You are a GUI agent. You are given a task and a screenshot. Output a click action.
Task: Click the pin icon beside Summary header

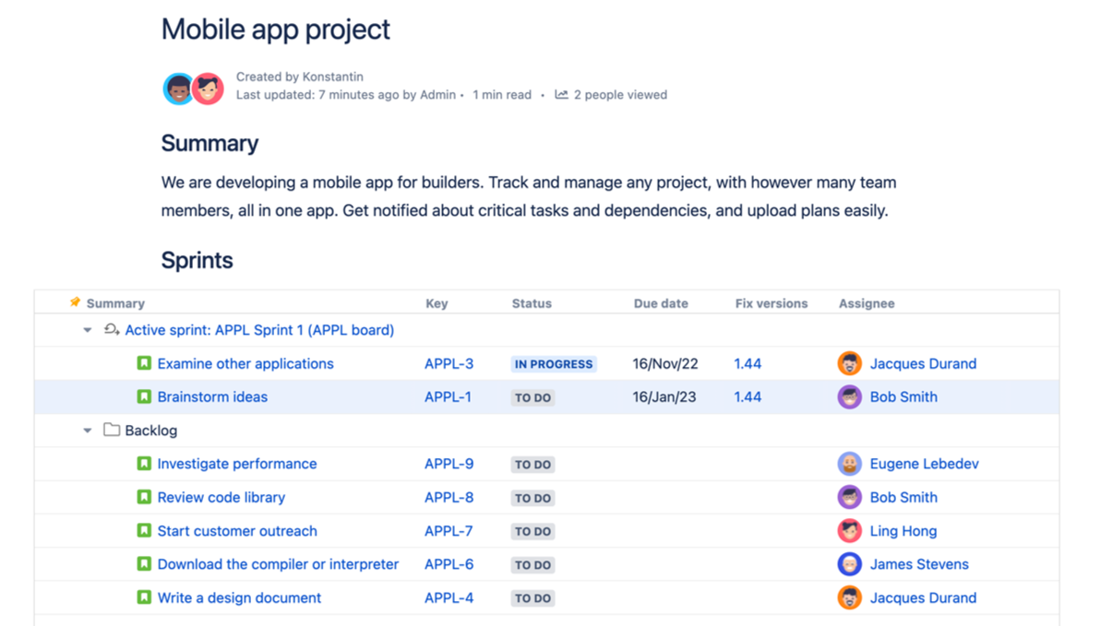[75, 302]
